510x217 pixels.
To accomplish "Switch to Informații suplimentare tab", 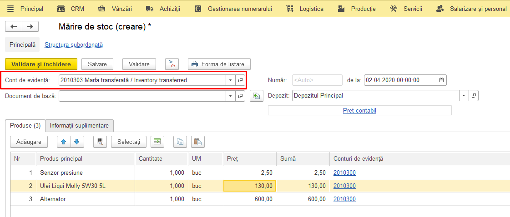I will point(79,125).
